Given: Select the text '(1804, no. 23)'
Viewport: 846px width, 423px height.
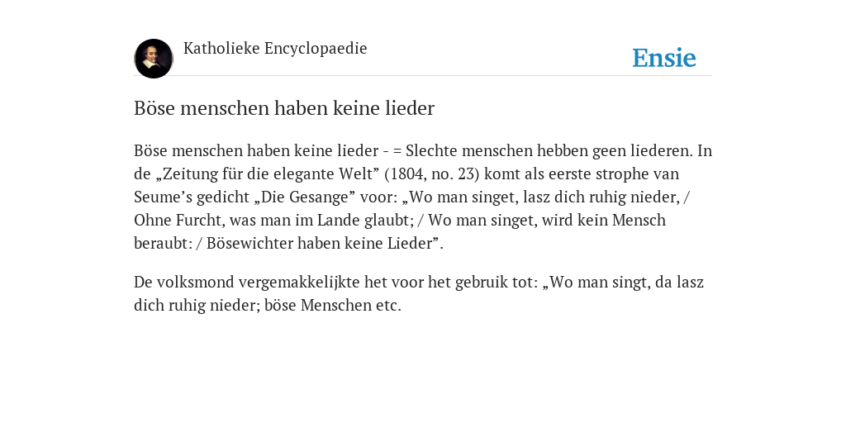Looking at the screenshot, I should pos(432,174).
